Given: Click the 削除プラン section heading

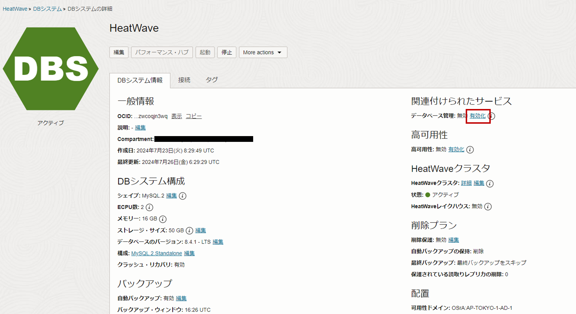Looking at the screenshot, I should 434,225.
